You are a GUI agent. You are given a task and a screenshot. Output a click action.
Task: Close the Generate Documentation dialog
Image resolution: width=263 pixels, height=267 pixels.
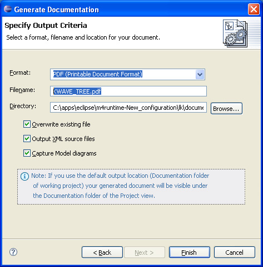[x=254, y=9]
